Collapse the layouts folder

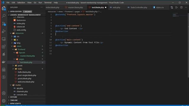click(x=22, y=53)
